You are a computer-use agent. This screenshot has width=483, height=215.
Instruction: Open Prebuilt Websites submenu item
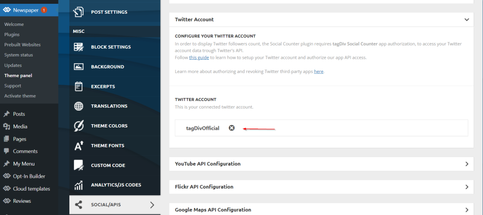click(22, 45)
